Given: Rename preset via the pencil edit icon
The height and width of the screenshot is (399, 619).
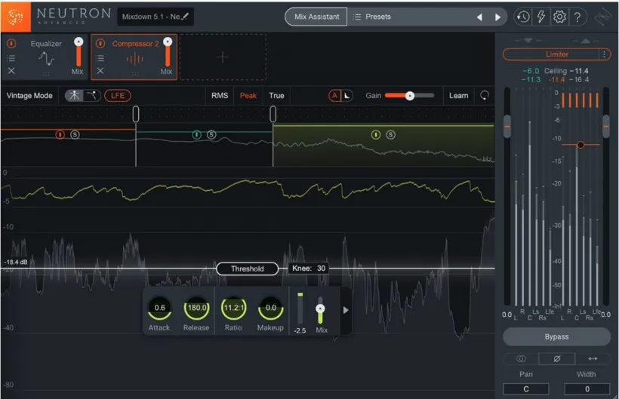Looking at the screenshot, I should click(x=185, y=16).
